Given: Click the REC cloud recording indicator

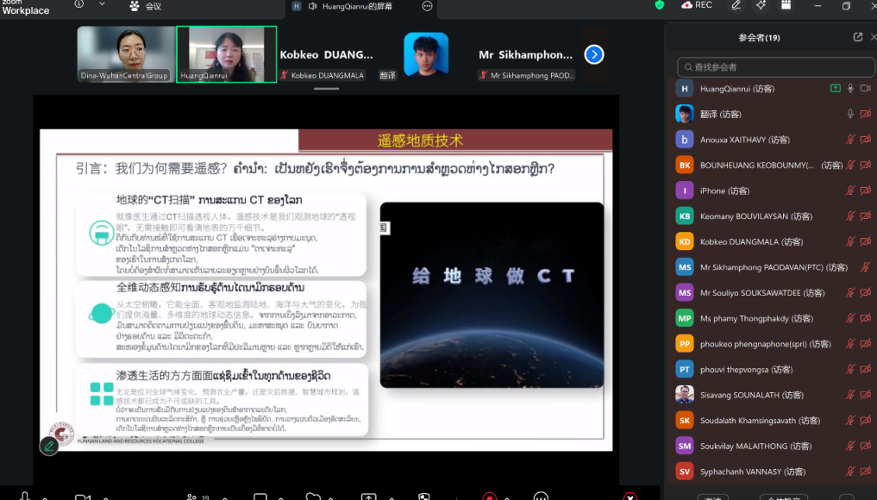Looking at the screenshot, I should pyautogui.click(x=697, y=5).
